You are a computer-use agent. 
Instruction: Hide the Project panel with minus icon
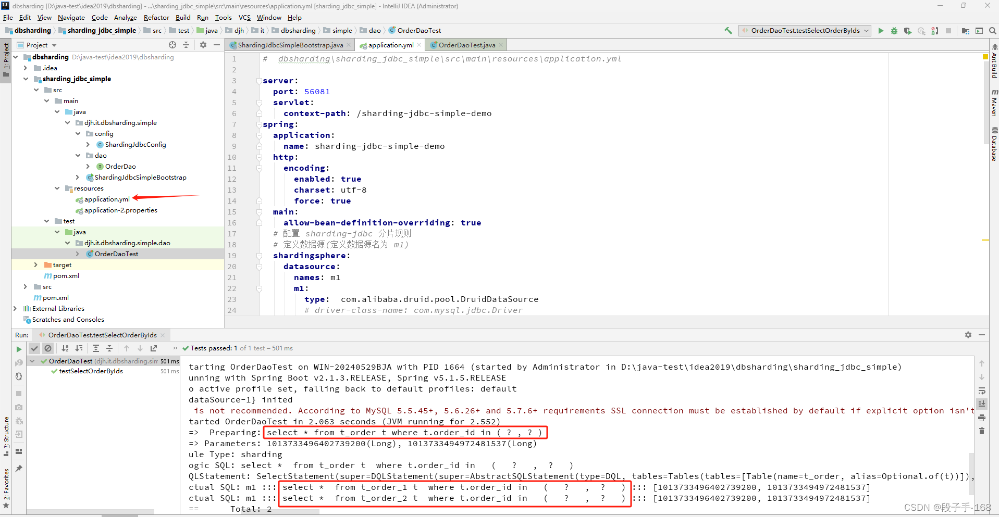click(217, 45)
